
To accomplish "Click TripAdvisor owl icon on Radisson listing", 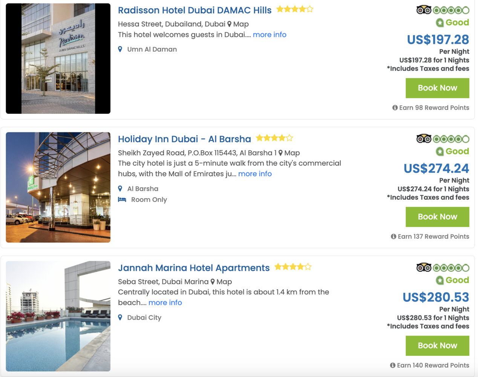I will (424, 10).
